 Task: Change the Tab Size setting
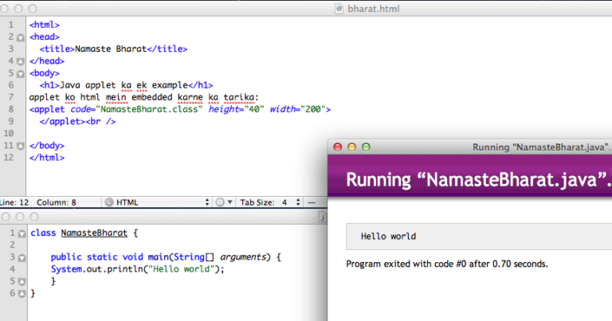[x=271, y=202]
